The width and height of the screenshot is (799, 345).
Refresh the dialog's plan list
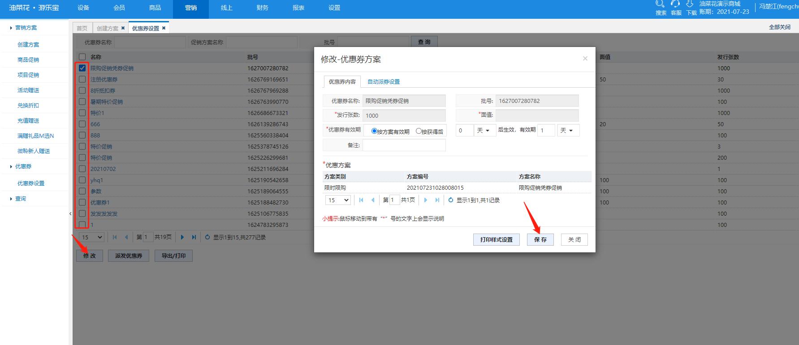(451, 200)
